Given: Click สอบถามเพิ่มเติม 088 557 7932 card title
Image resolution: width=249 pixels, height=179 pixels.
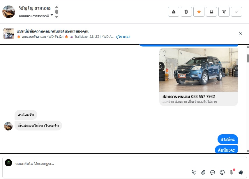Looking at the screenshot, I should point(188,96).
